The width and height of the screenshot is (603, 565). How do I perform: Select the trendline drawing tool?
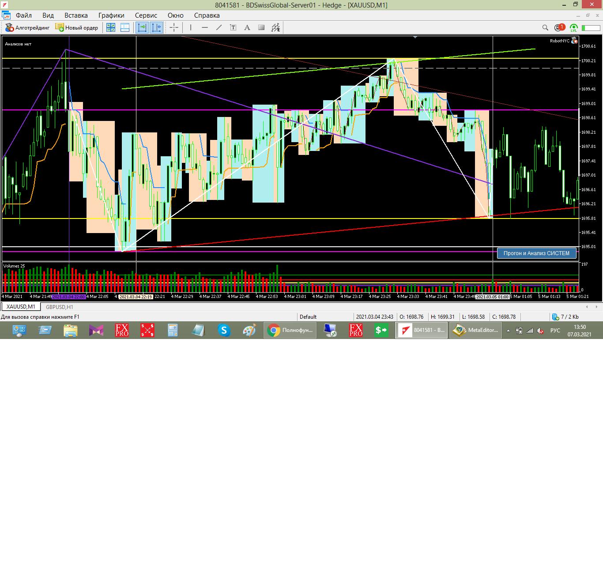click(x=219, y=28)
